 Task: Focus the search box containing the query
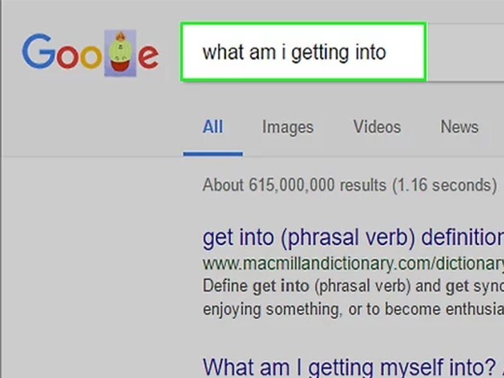coord(303,52)
